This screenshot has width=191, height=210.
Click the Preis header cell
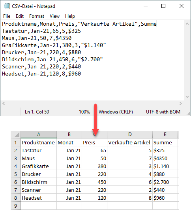94,142
